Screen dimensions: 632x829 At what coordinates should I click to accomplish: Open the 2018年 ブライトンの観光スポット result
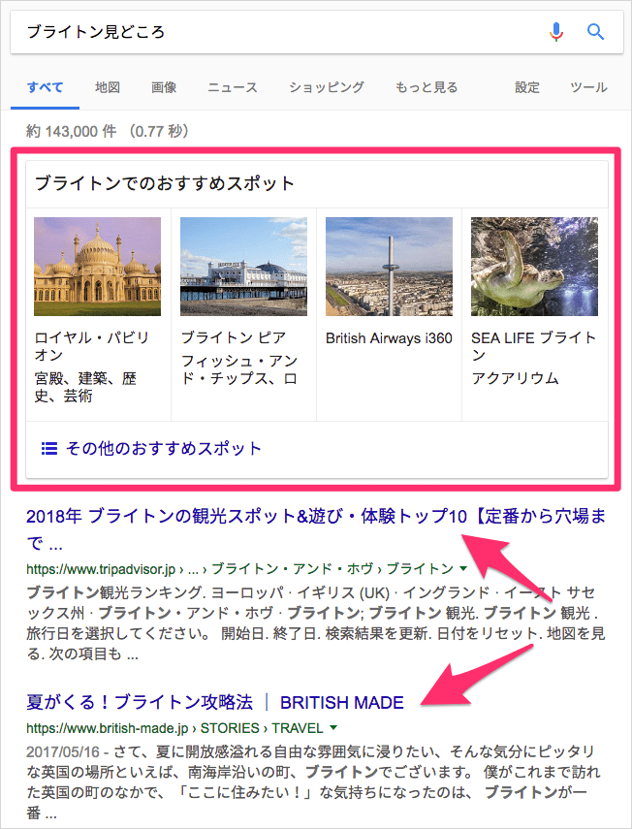316,528
